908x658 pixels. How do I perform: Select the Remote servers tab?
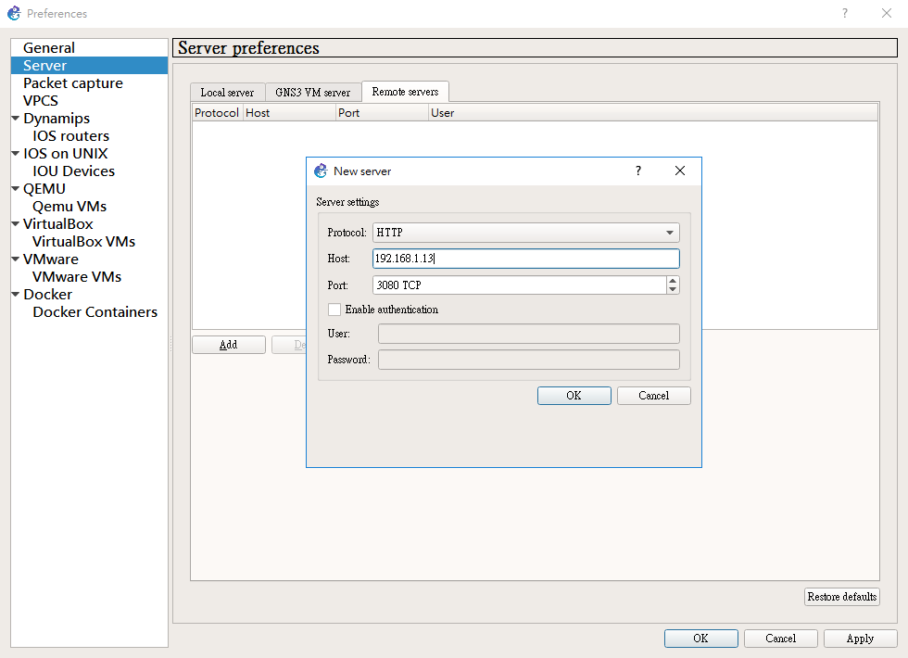click(406, 92)
